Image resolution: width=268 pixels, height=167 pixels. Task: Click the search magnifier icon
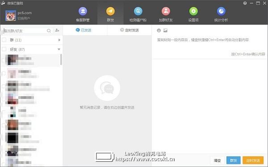click(49, 31)
